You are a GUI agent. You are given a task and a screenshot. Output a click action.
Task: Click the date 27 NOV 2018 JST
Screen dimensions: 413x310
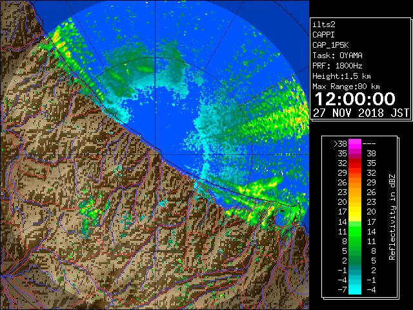point(361,113)
